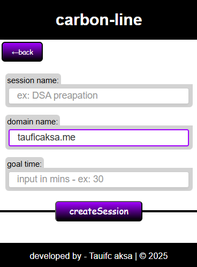Click the 2025 year in footer
The width and height of the screenshot is (197, 267).
click(158, 256)
